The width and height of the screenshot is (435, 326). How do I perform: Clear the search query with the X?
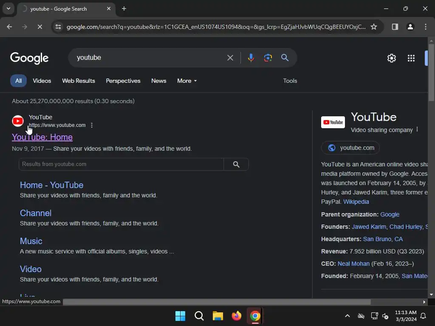point(230,58)
